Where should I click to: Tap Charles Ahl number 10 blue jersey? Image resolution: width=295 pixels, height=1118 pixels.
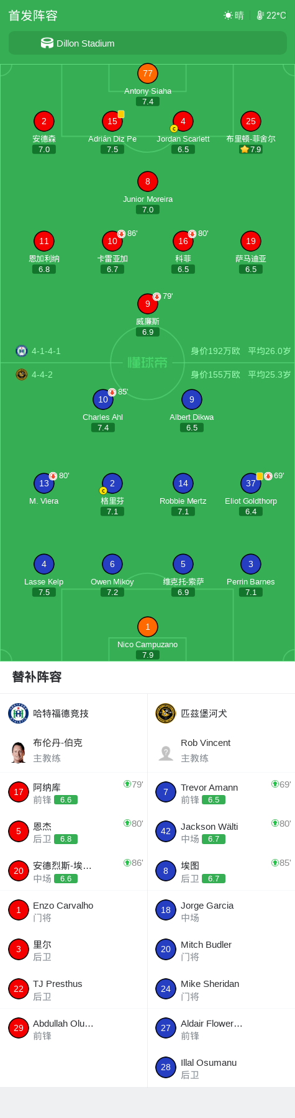tap(103, 399)
